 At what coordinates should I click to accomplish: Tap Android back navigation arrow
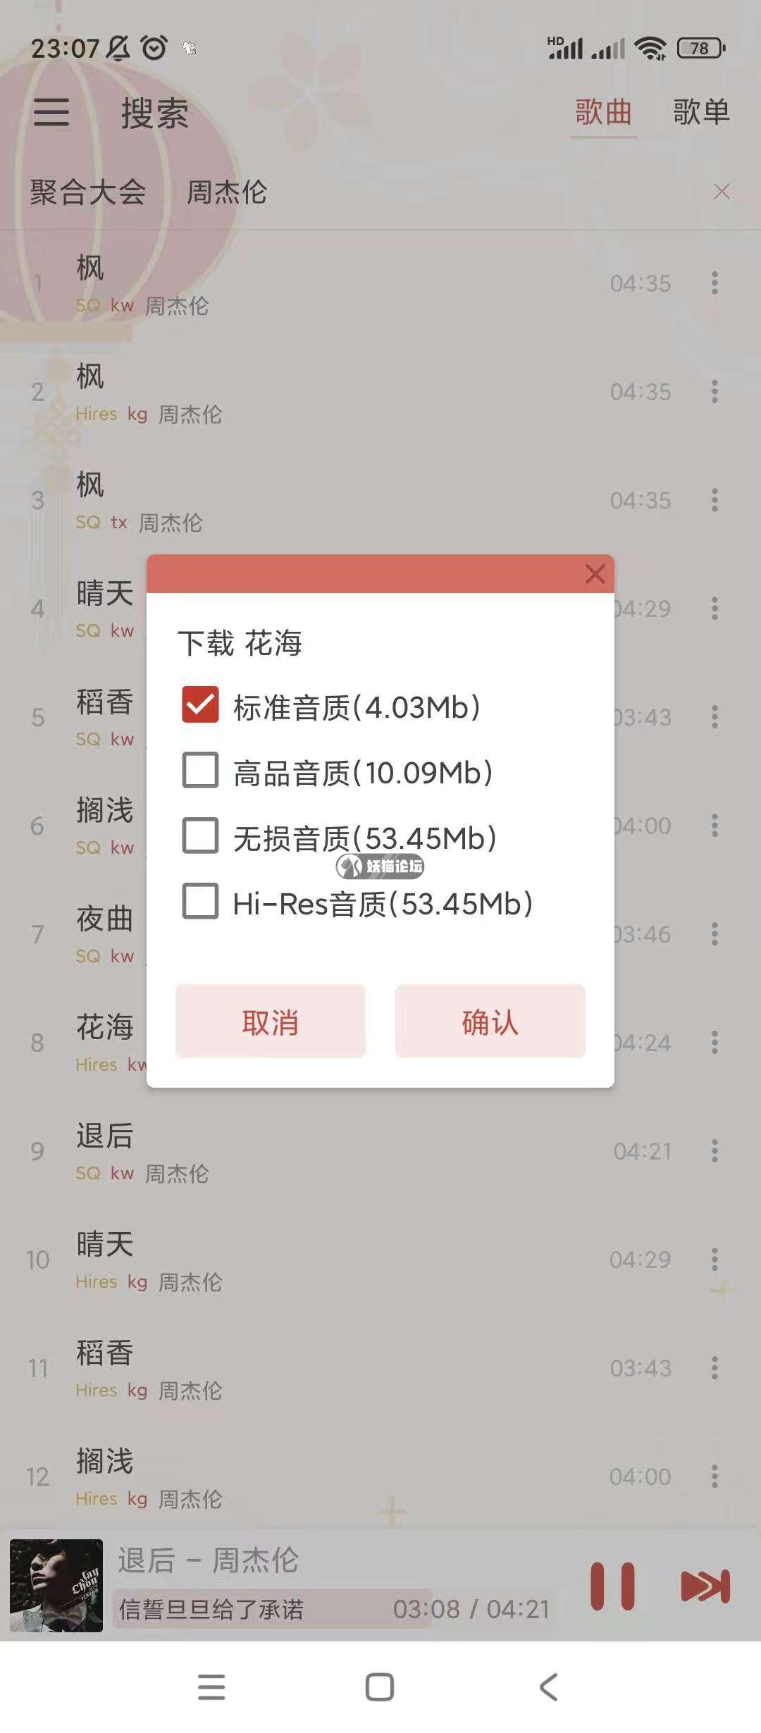(549, 1687)
